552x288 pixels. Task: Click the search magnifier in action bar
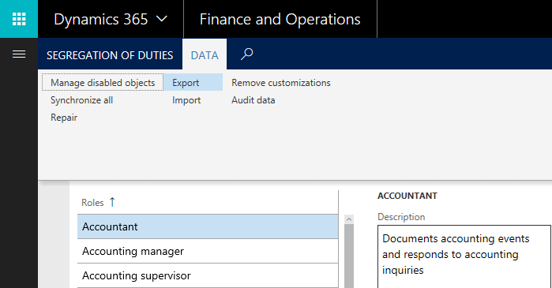click(x=246, y=54)
